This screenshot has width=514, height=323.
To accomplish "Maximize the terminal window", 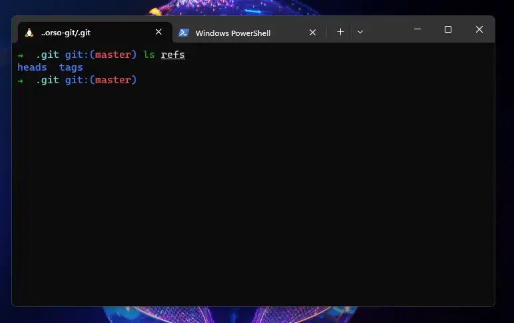I will pos(448,29).
